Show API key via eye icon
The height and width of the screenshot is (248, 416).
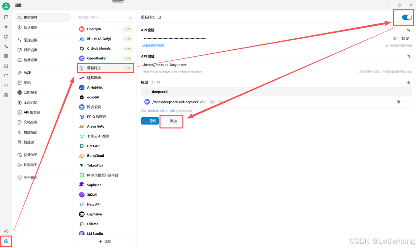pyautogui.click(x=395, y=39)
